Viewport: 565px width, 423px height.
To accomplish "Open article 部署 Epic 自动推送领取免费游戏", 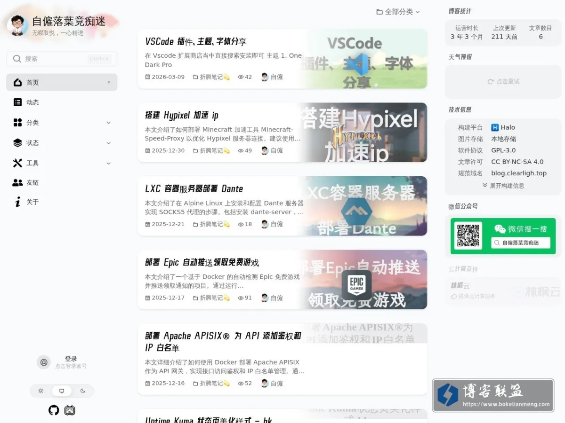I will (x=202, y=262).
